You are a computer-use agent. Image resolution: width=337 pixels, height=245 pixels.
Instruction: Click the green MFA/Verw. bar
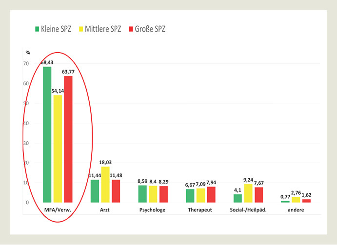[47, 134]
